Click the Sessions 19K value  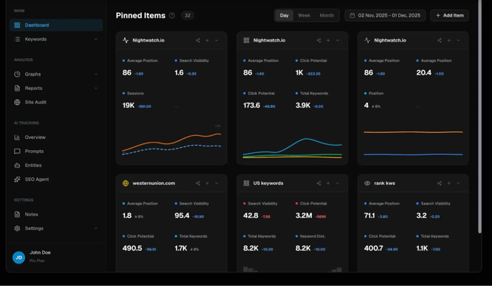(x=129, y=106)
